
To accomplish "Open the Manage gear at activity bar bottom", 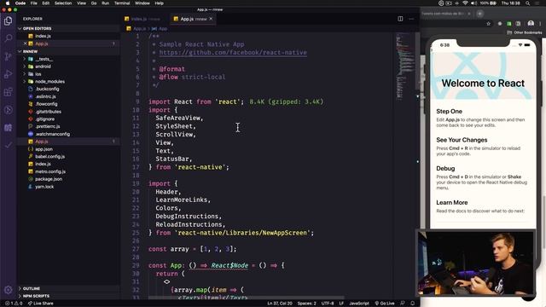I will coord(8,290).
